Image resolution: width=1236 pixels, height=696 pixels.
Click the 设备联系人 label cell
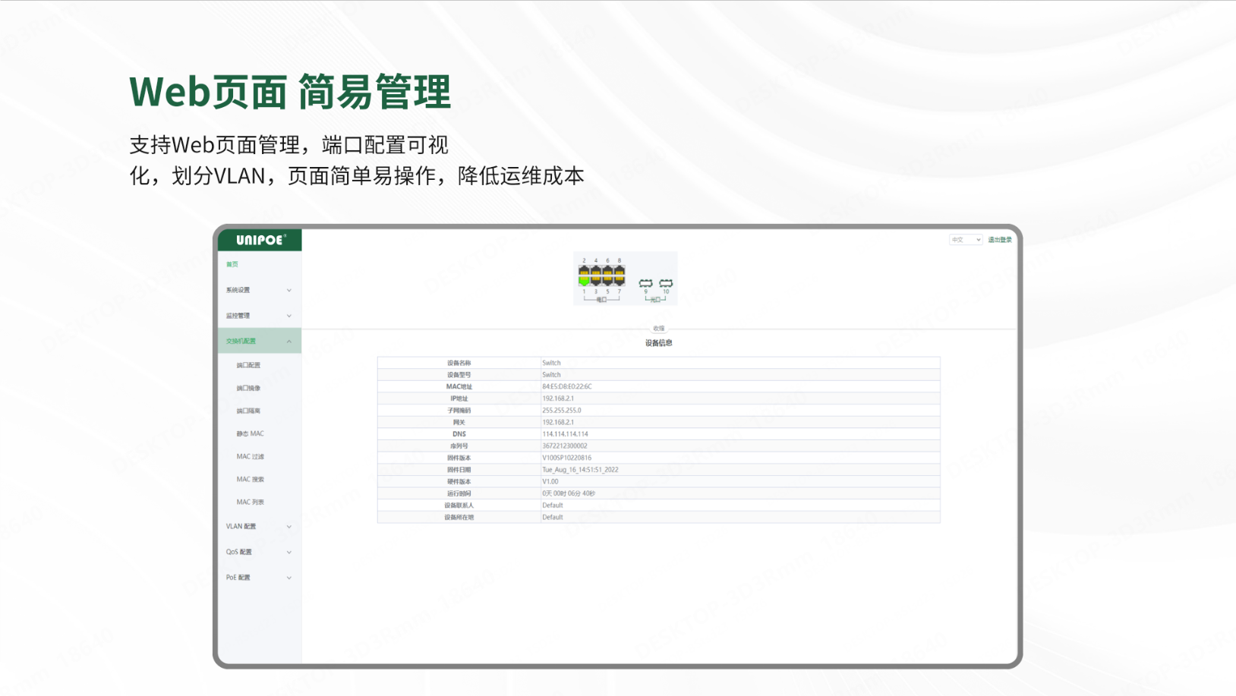point(459,505)
